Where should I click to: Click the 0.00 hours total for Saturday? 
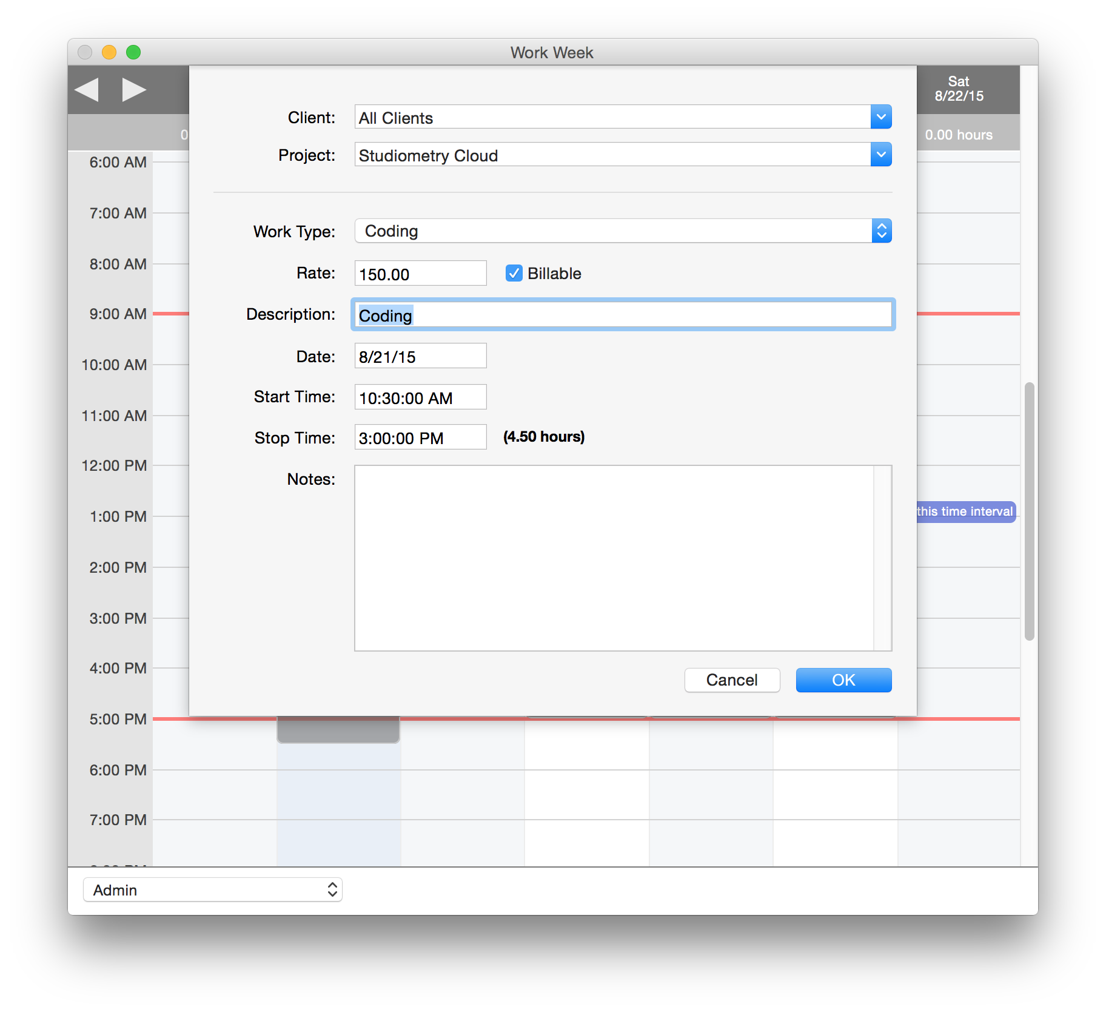coord(959,135)
